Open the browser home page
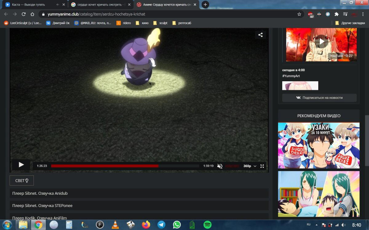369x230 pixels. pyautogui.click(x=32, y=14)
